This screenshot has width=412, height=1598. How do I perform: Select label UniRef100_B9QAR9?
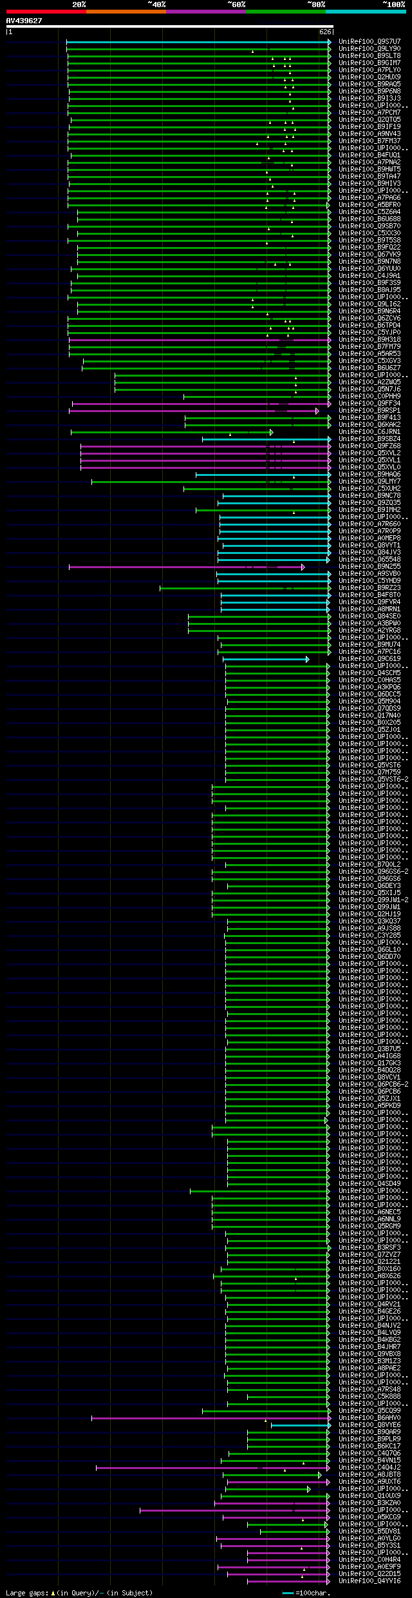(x=370, y=1432)
